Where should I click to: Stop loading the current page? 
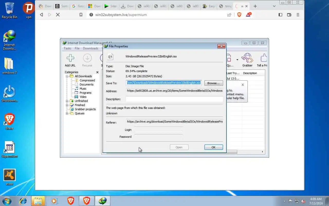(x=58, y=15)
